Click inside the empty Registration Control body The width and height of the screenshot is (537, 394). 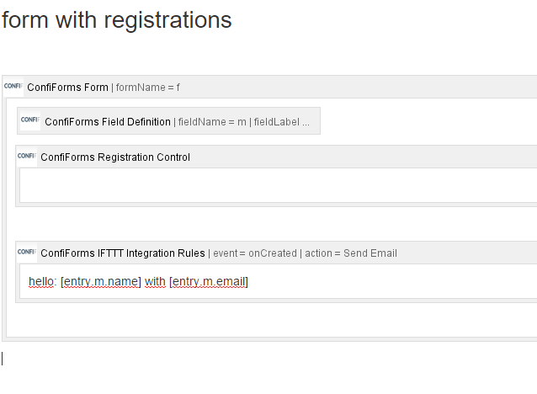(278, 185)
